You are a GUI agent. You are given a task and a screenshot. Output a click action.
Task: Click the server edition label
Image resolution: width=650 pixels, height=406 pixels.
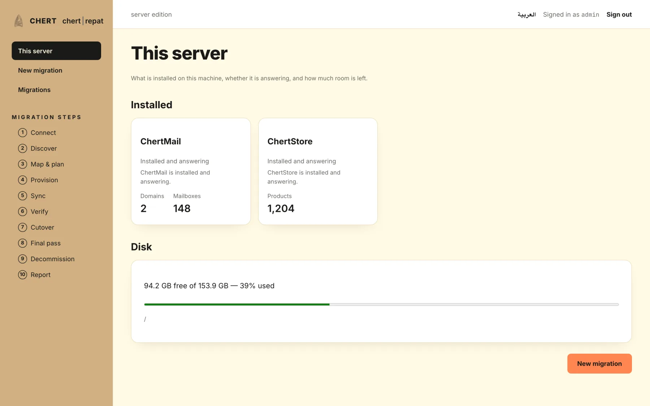151,14
